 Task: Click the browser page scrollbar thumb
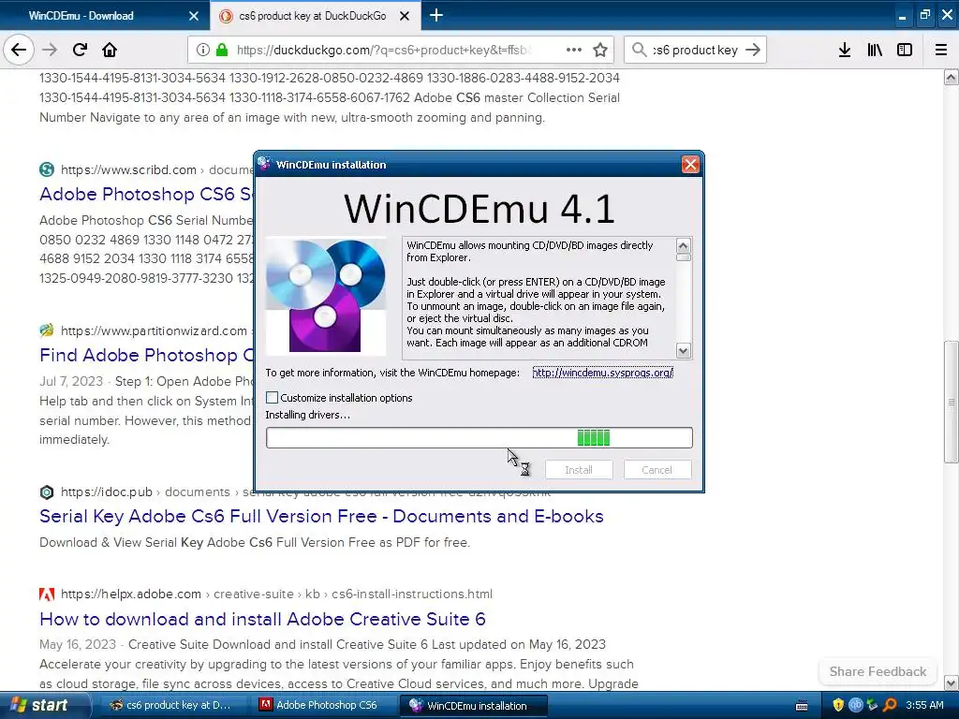click(952, 402)
